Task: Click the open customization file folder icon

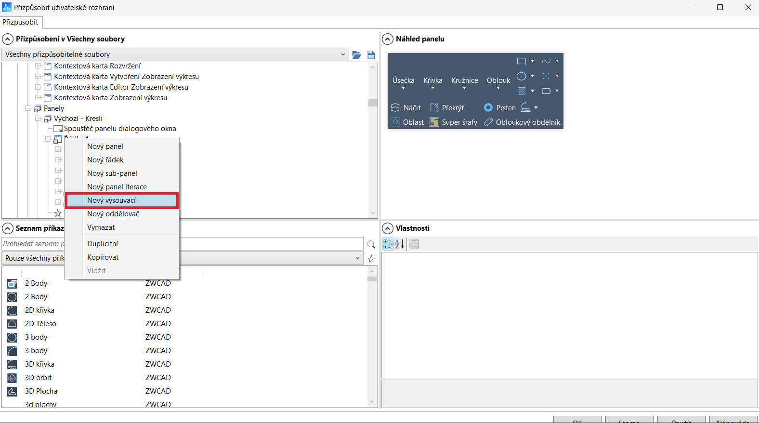Action: (x=356, y=55)
